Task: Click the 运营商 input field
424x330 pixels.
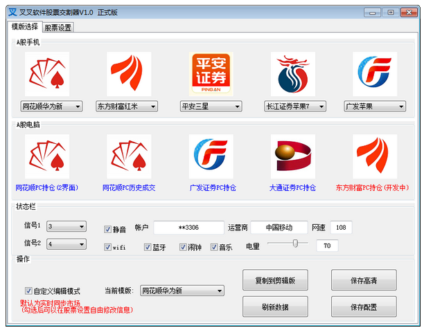Action: (279, 228)
